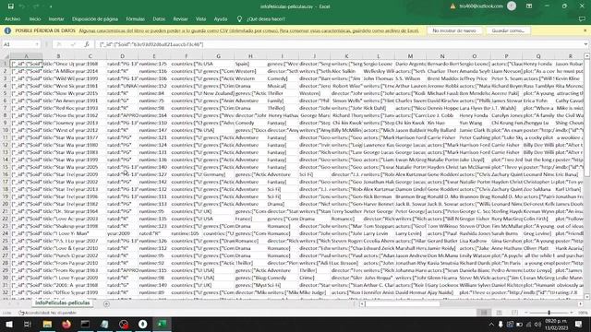The width and height of the screenshot is (591, 332).
Task: Open the Archivo menu
Action: tap(12, 18)
